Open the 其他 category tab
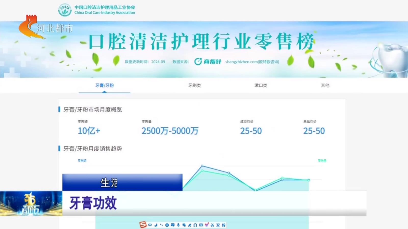This screenshot has width=408, height=229. click(325, 85)
